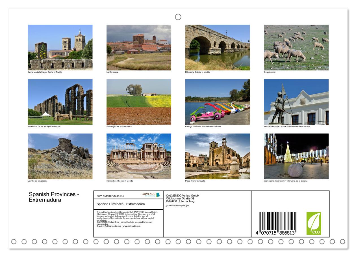Image resolution: width=356 pixels, height=257 pixels.
Task: Click caption 'Frühling in der Extremadura'
Action: [x=119, y=127]
